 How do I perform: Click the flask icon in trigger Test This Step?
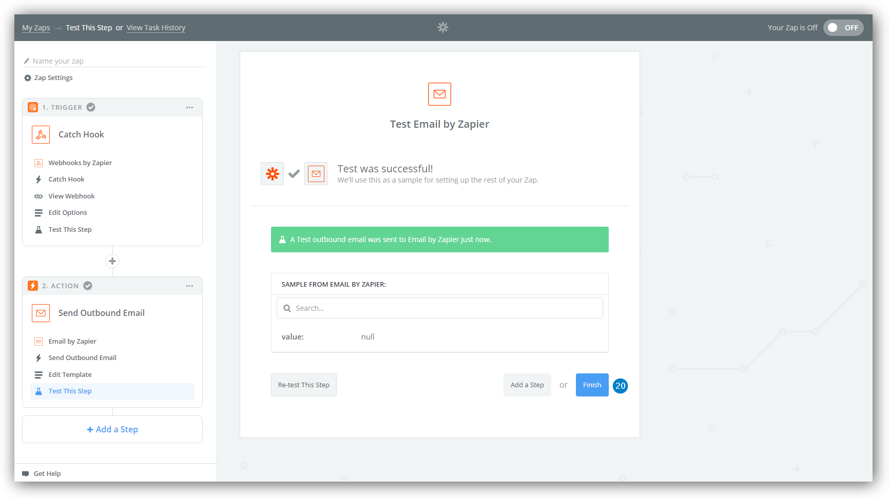click(x=38, y=230)
